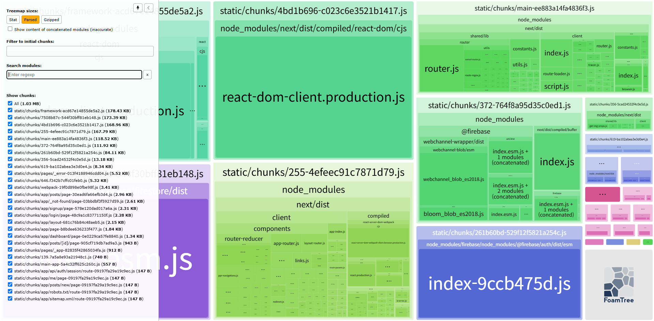
Task: Clear the module search with the x button
Action: click(x=147, y=75)
